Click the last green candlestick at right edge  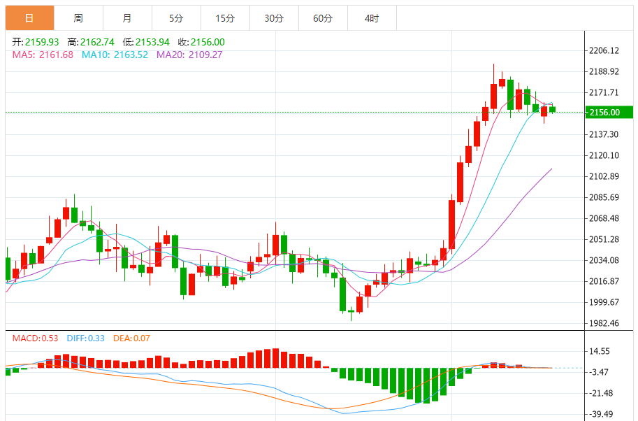pyautogui.click(x=552, y=109)
